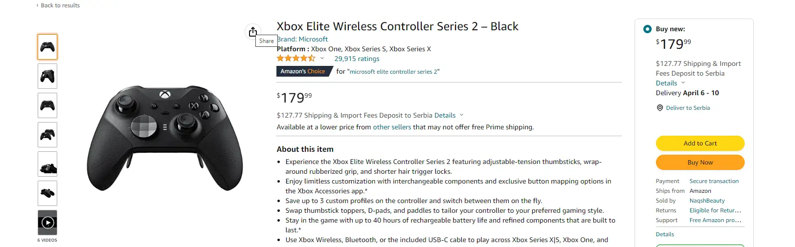This screenshot has height=247, width=795.
Task: Click the Add to Cart button
Action: tap(700, 143)
